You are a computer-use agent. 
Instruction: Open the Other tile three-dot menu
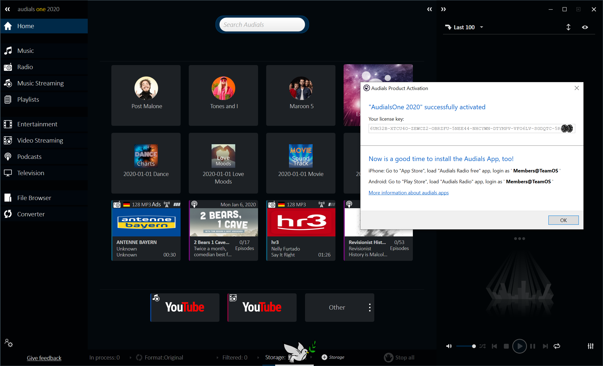[x=370, y=307]
